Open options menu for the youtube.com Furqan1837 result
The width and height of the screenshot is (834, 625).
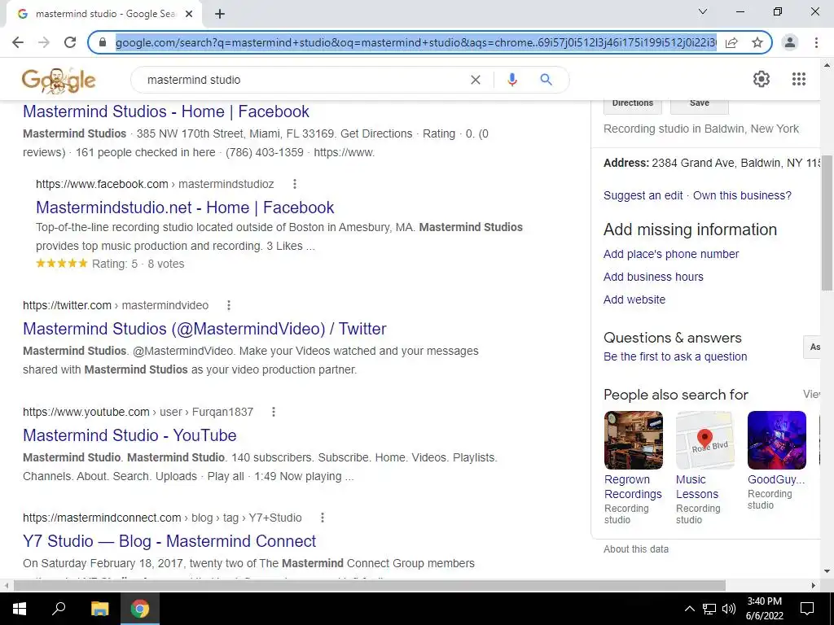pyautogui.click(x=274, y=411)
